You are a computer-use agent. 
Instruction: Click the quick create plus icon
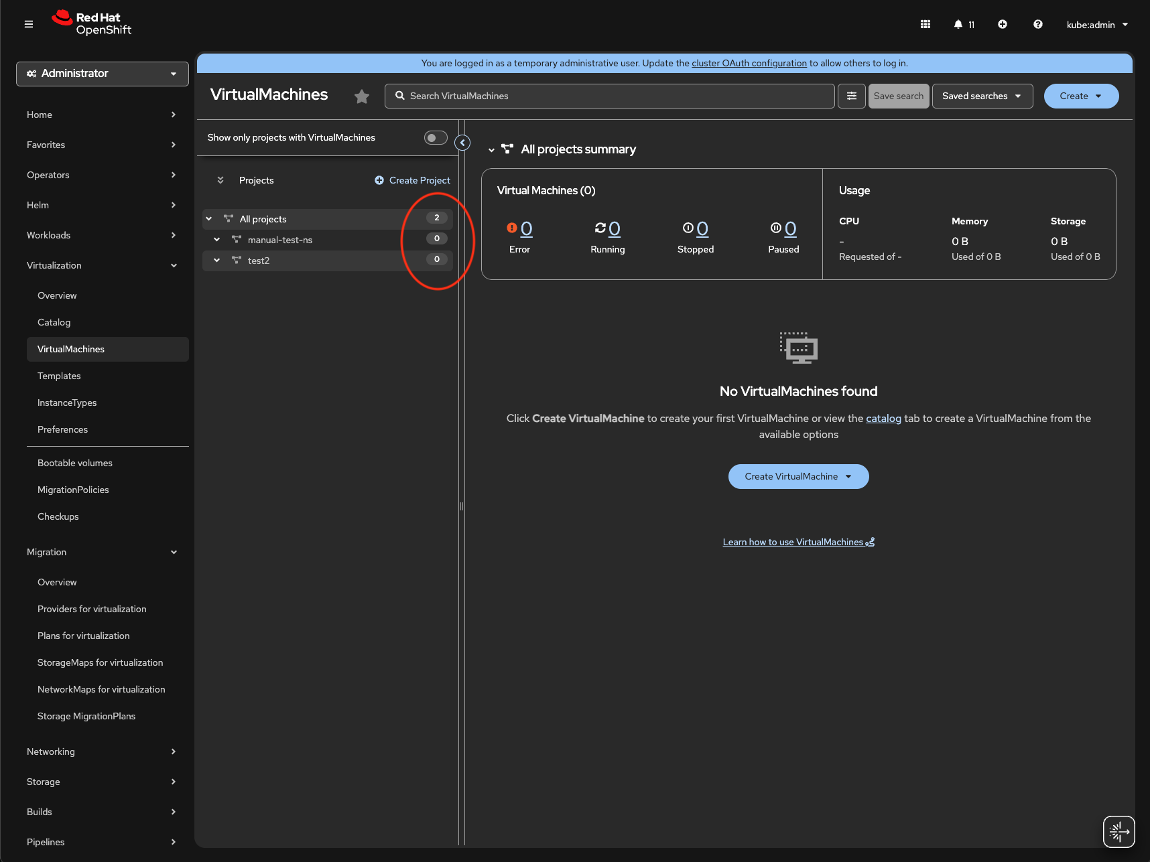tap(1003, 24)
